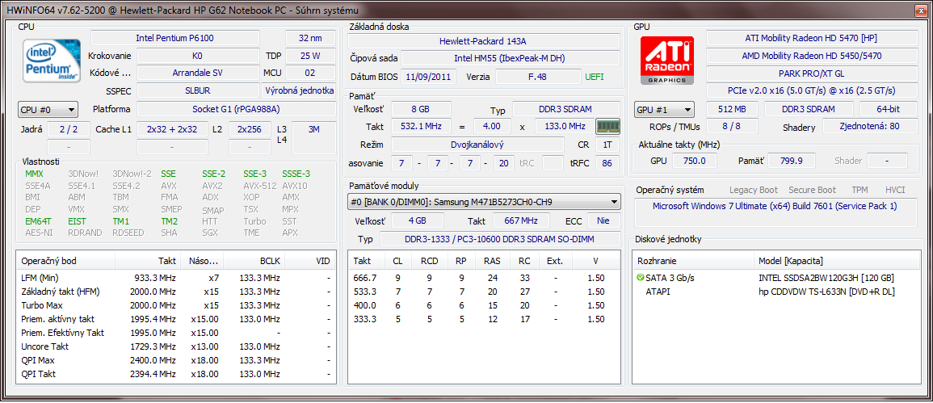Click the TPM indicator

coord(859,190)
